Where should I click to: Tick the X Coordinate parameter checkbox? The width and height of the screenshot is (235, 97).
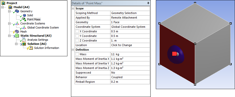[77, 31]
